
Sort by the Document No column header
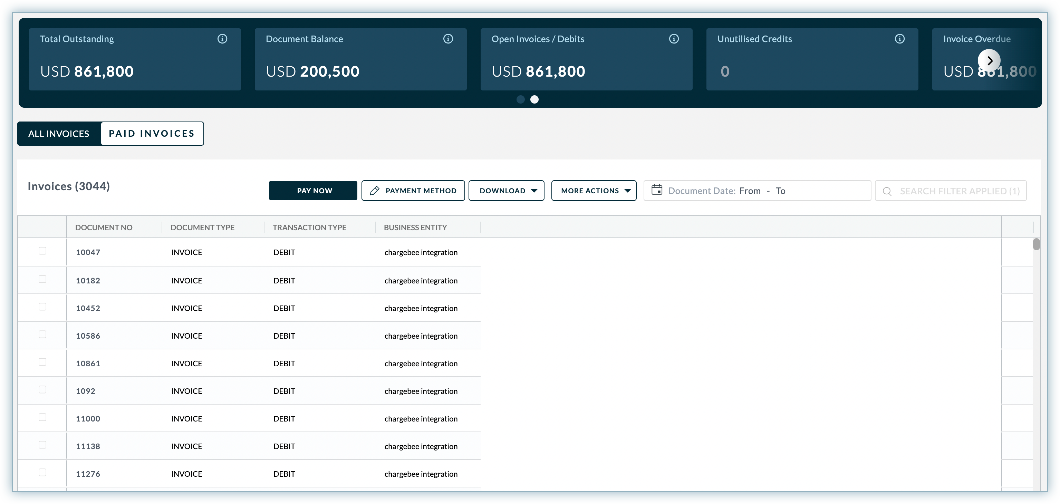click(x=104, y=227)
